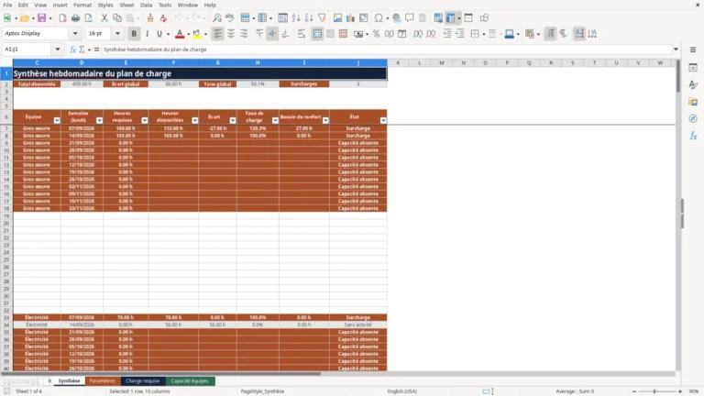
Task: Increase indent icon
Action: coord(446,34)
